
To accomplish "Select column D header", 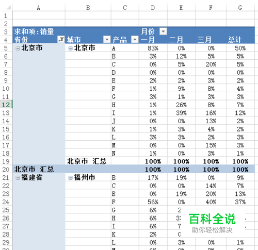I will pyautogui.click(x=153, y=8).
